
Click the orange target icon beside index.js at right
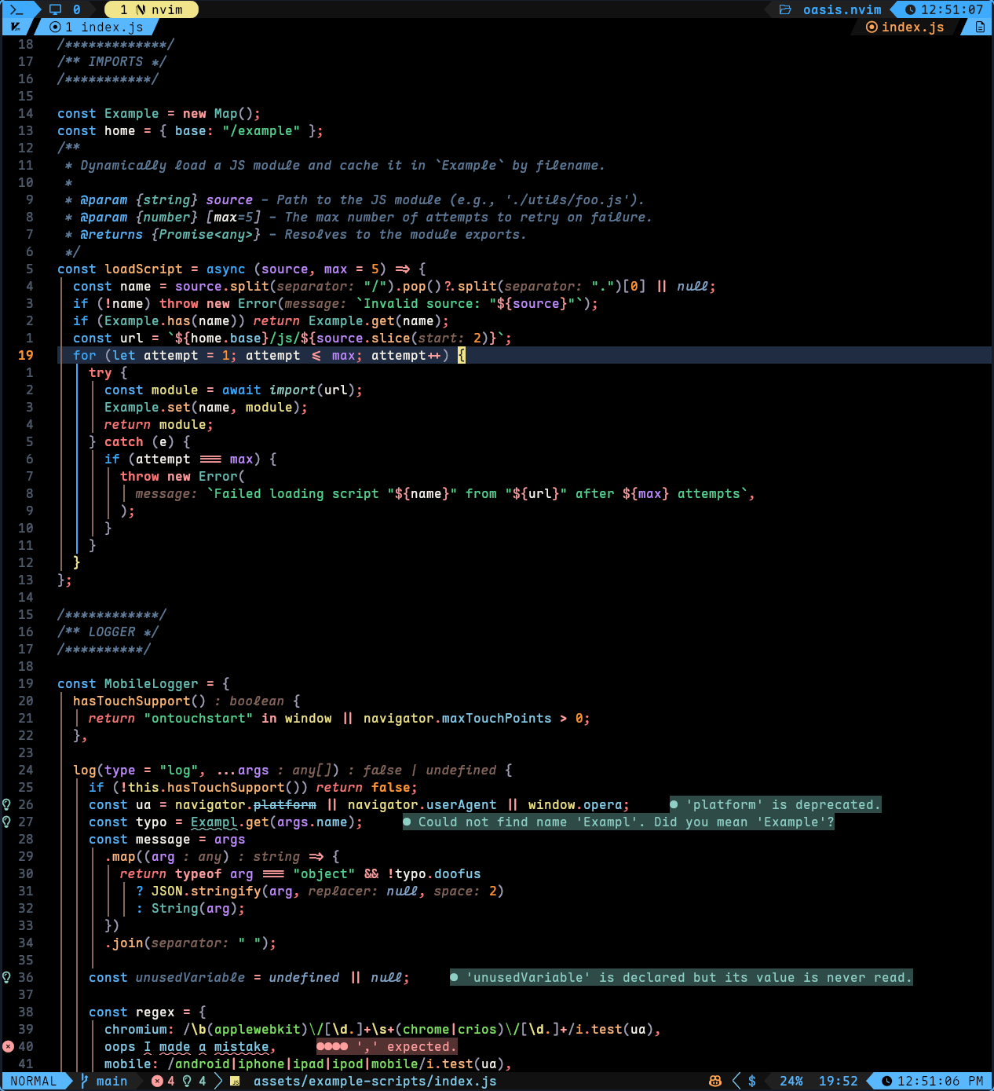point(872,27)
